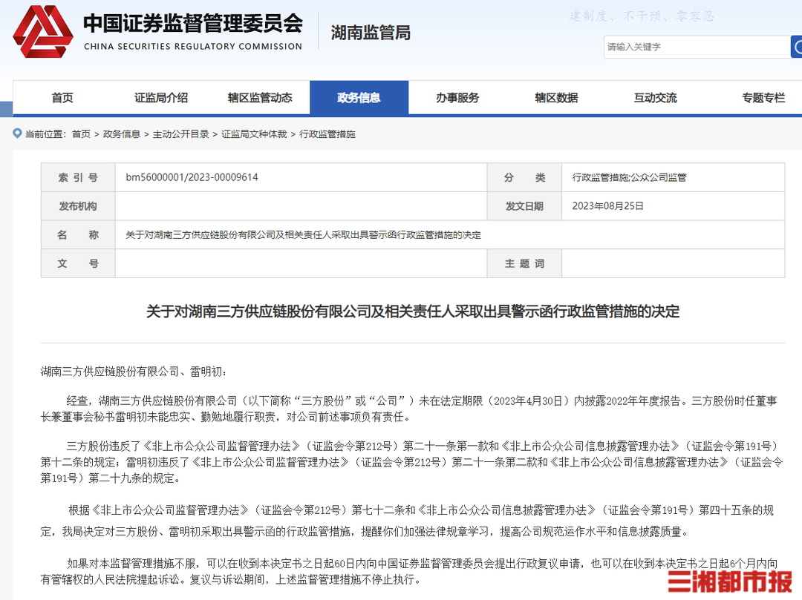Open the 首页 navigation tab
802x600 pixels.
pyautogui.click(x=62, y=98)
